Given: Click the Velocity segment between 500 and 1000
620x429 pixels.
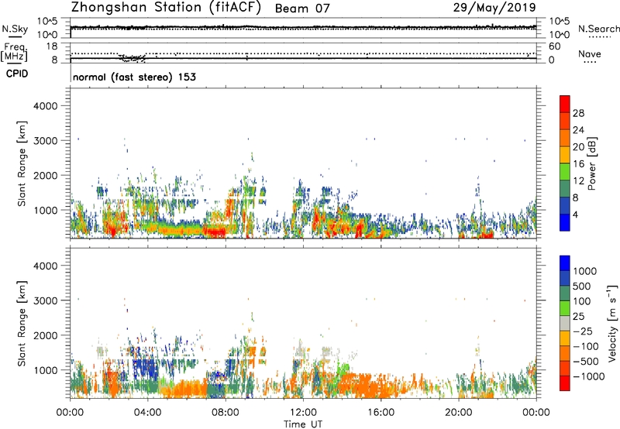Looking at the screenshot, I should (565, 279).
